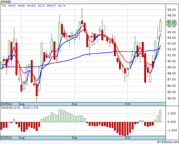Click the tallest rightmost green MACD bar
Screen dimensions: 179x144
[160, 116]
